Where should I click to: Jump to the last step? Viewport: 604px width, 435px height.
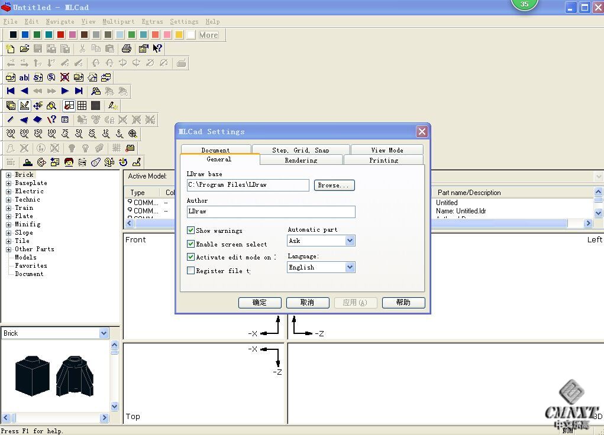click(79, 91)
